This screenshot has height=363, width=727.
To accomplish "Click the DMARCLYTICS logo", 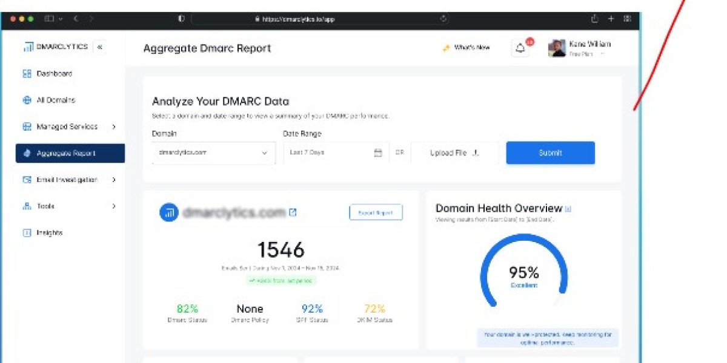I will (x=55, y=47).
